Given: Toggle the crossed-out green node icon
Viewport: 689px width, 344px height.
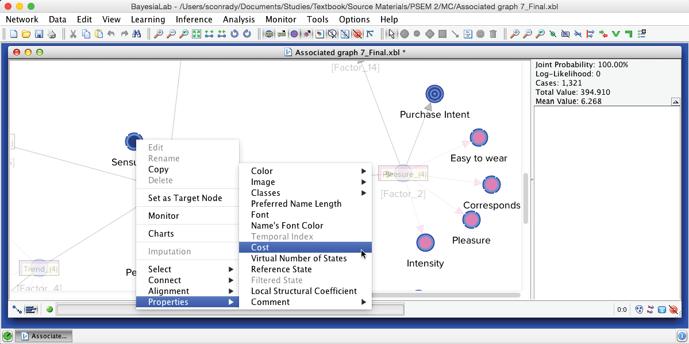Looking at the screenshot, I should point(552,34).
